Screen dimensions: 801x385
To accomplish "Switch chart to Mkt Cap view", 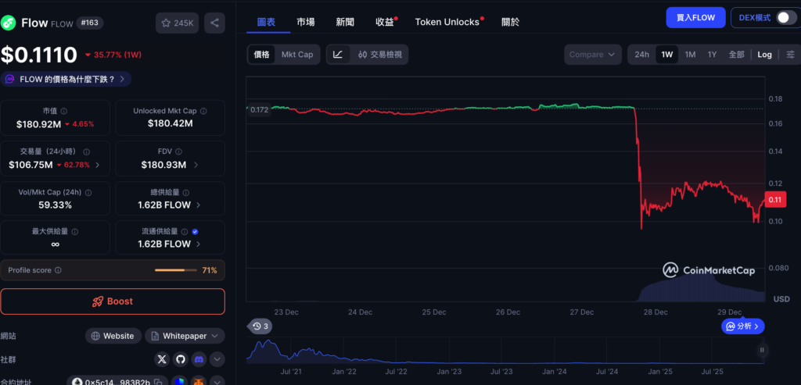I will (x=297, y=55).
